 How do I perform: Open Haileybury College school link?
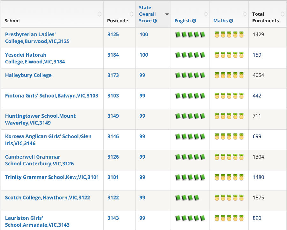click(x=28, y=75)
